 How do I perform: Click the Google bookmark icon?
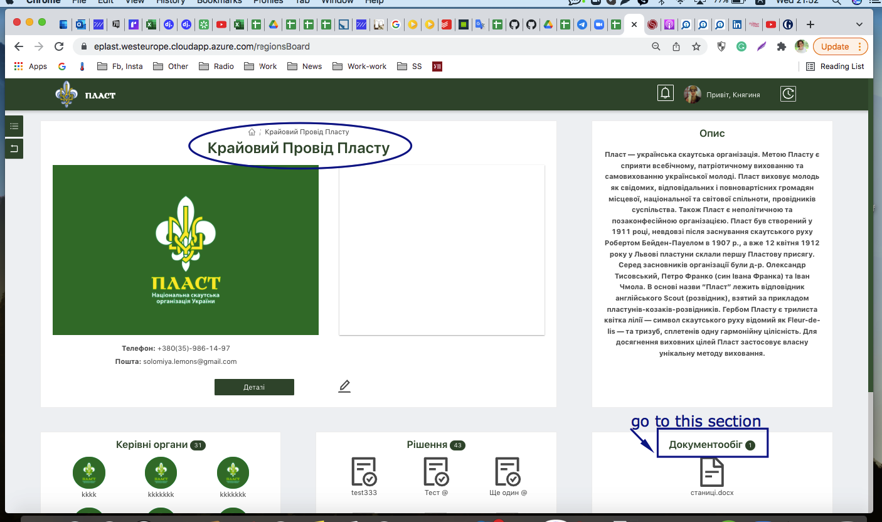pos(62,67)
